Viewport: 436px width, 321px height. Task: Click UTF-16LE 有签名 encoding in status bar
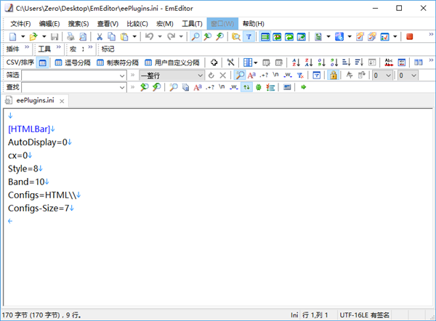[x=365, y=315]
